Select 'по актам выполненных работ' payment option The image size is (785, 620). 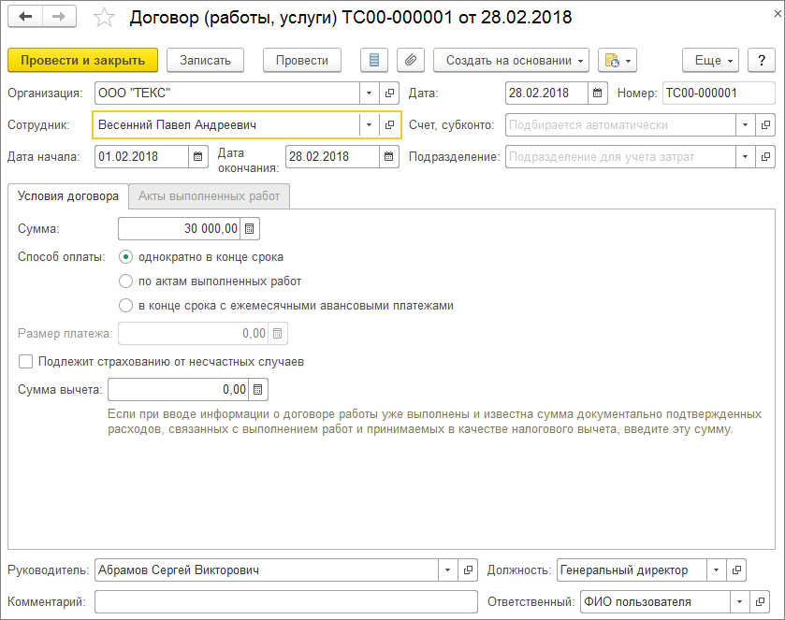click(126, 281)
